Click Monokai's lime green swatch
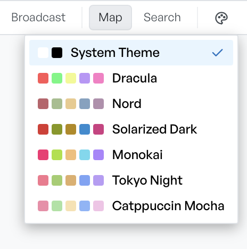This screenshot has height=249, width=247. tap(57, 155)
